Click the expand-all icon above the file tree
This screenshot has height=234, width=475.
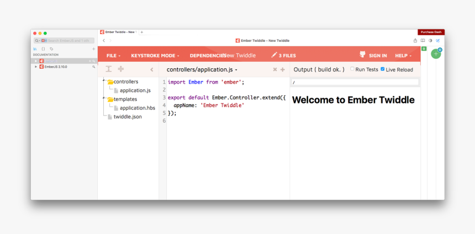point(109,69)
